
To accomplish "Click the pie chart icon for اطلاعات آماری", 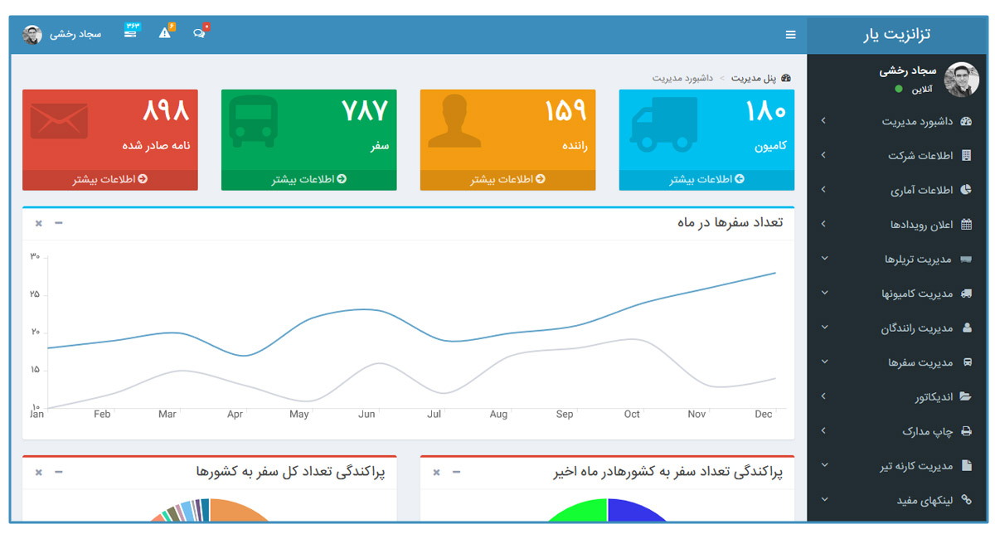I will coord(966,190).
